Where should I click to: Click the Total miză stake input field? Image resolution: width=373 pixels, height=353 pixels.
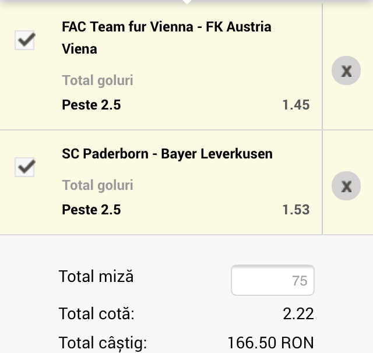point(273,281)
